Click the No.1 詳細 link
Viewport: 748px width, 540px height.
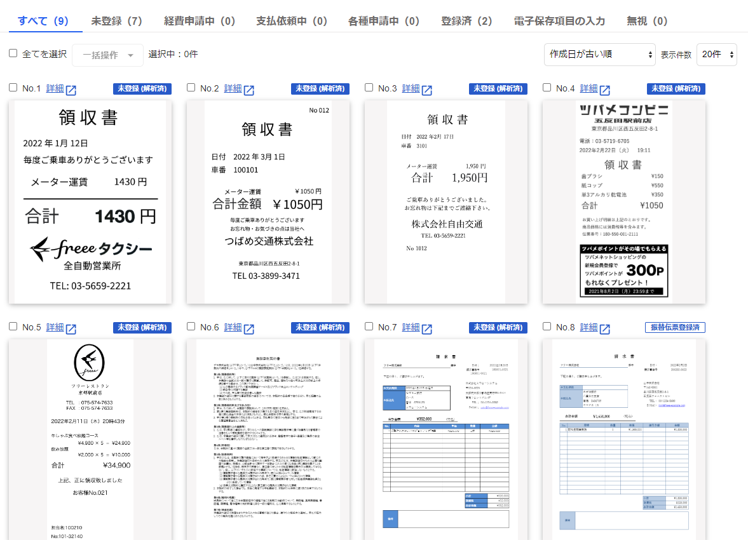[55, 89]
